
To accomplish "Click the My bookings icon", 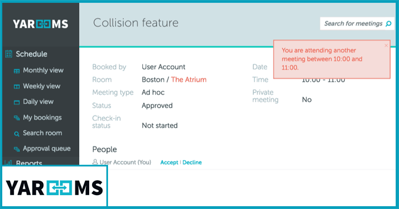I will click(x=17, y=118).
